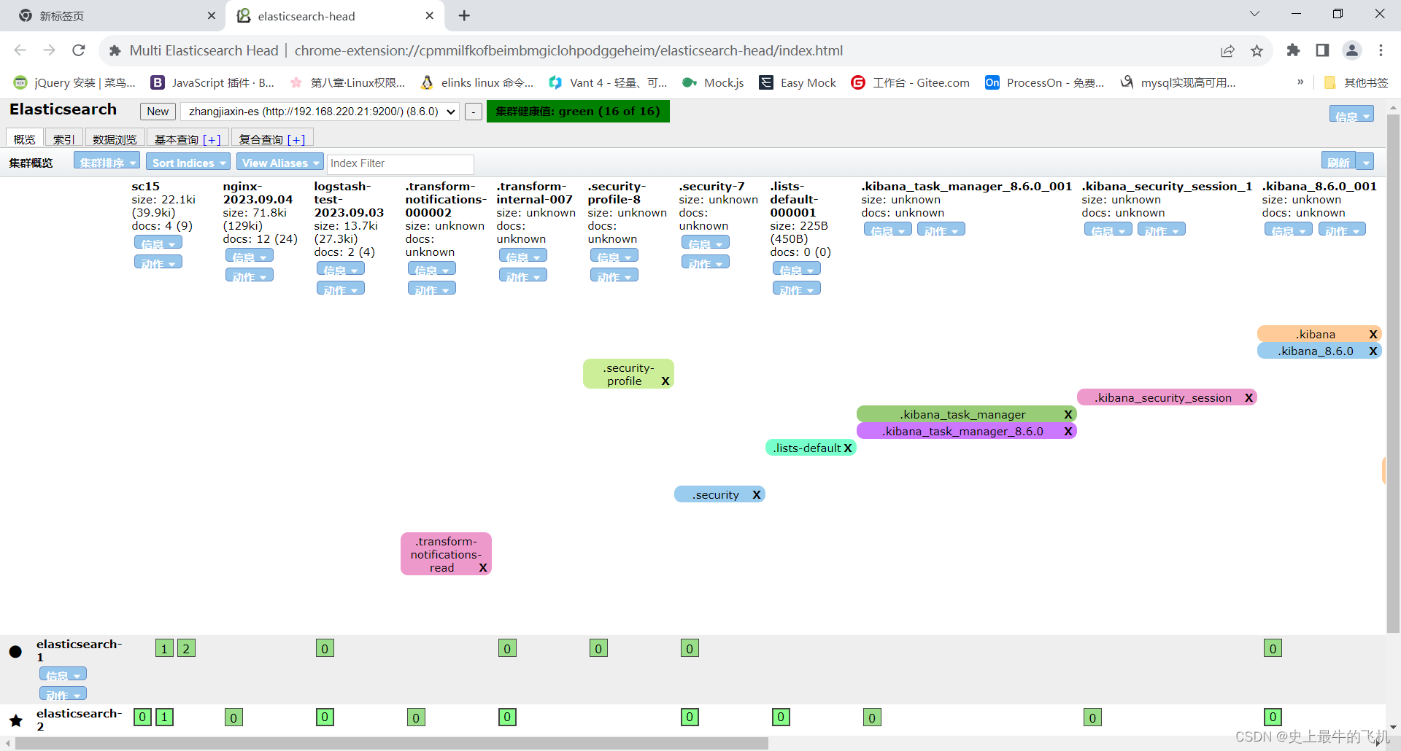1401x751 pixels.
Task: Open the cluster connection dropdown
Action: coord(320,112)
